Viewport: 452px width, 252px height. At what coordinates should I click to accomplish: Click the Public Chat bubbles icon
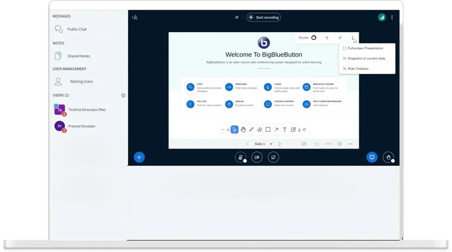pos(59,29)
